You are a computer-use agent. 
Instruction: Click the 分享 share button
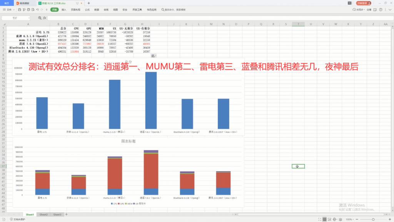point(369,10)
